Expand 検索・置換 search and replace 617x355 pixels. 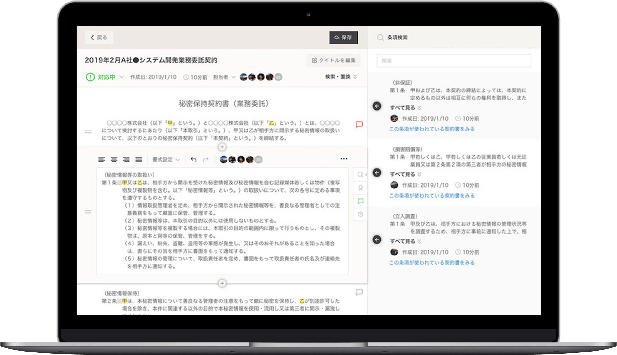[341, 77]
